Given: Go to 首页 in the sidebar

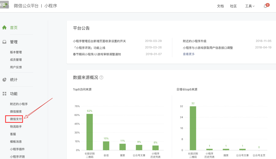Looking at the screenshot, I should pos(14,28).
